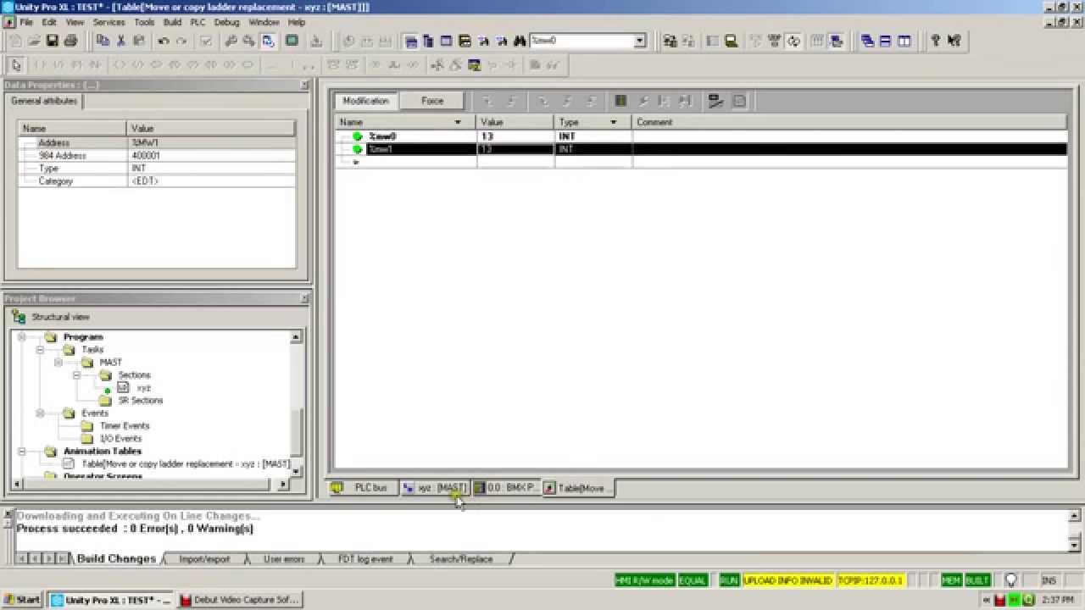Close the Data Properties panel
This screenshot has height=610, width=1085.
305,85
